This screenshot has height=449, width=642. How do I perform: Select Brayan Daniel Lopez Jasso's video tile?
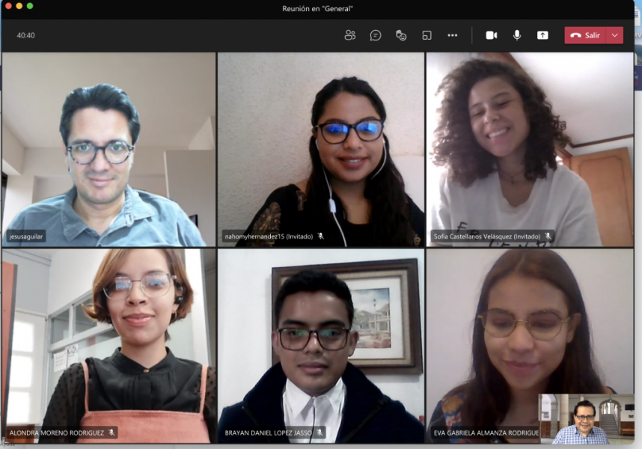tap(320, 346)
